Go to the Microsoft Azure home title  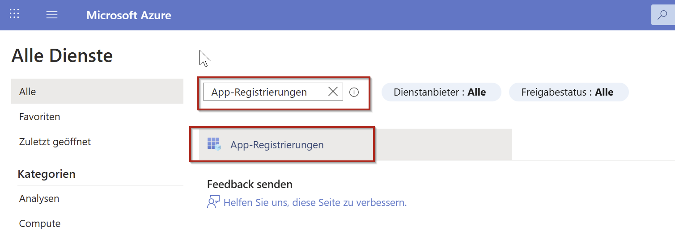(129, 15)
